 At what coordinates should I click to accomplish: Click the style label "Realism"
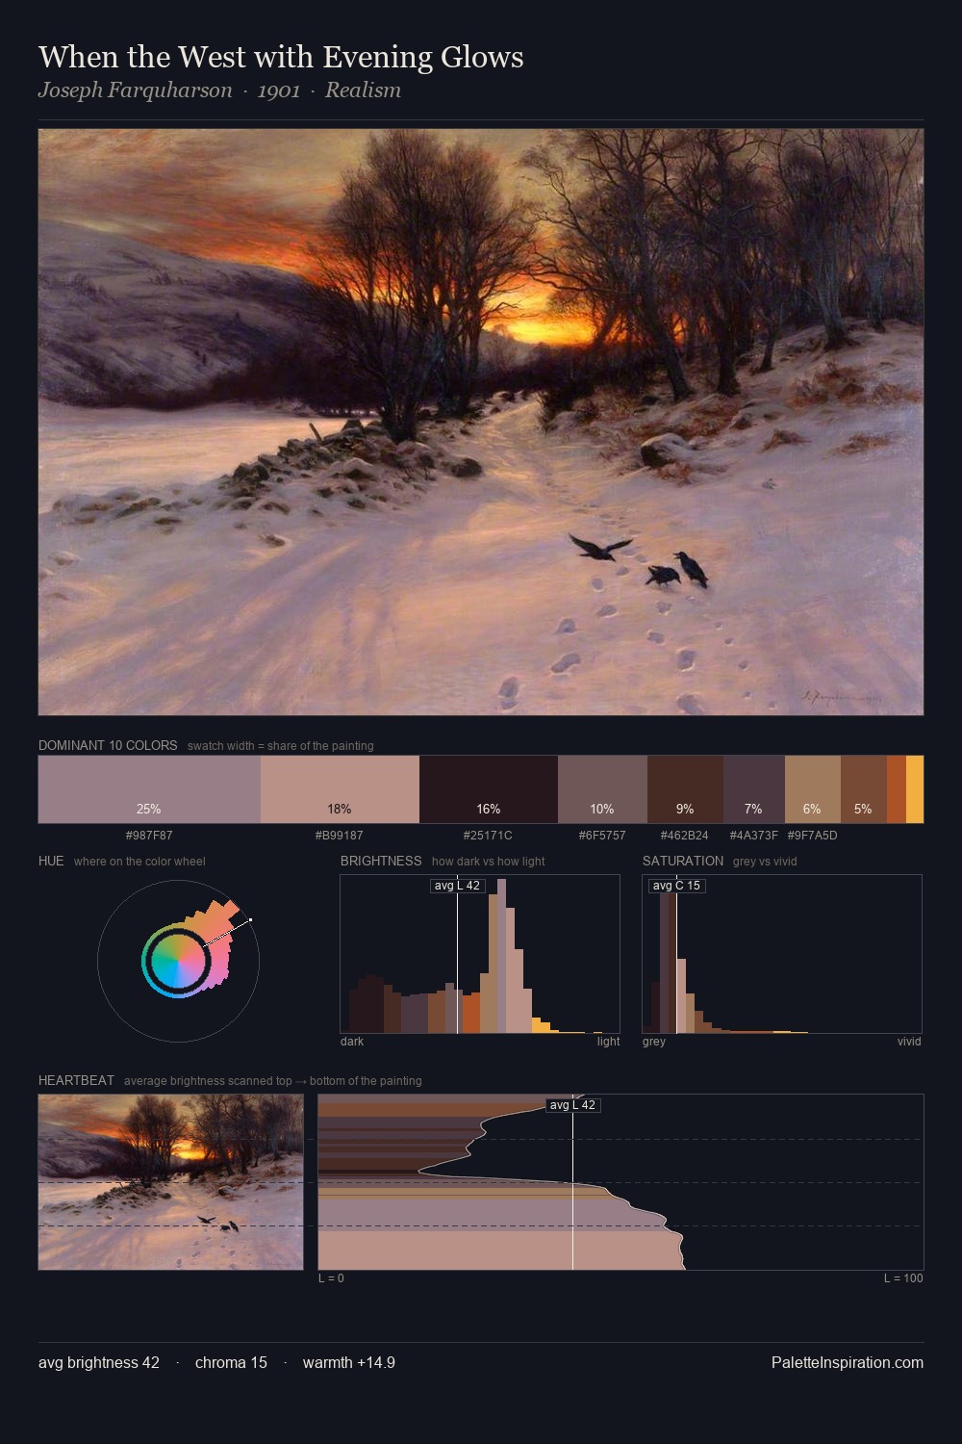click(363, 90)
